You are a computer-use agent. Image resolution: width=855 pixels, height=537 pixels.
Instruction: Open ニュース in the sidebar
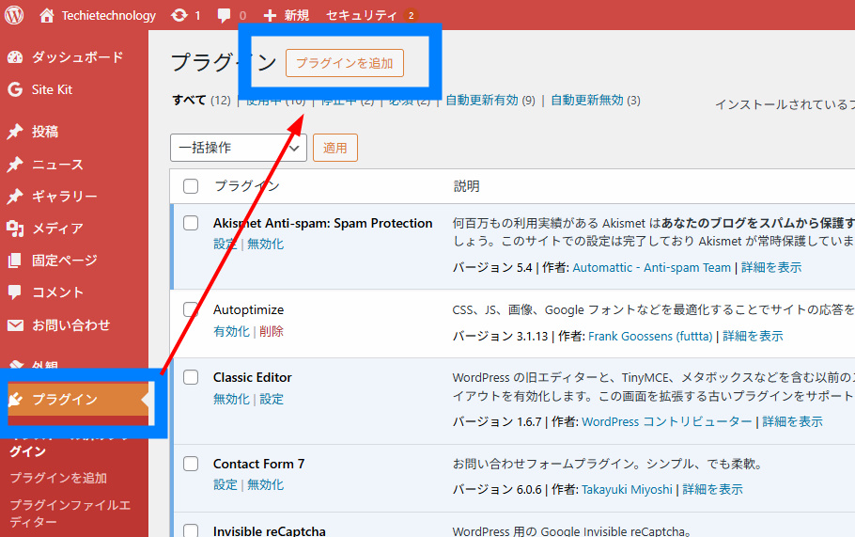(57, 165)
